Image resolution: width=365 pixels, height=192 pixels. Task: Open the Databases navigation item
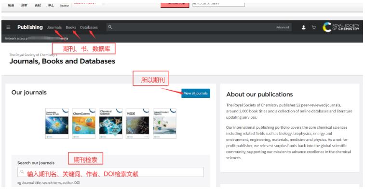pos(89,27)
